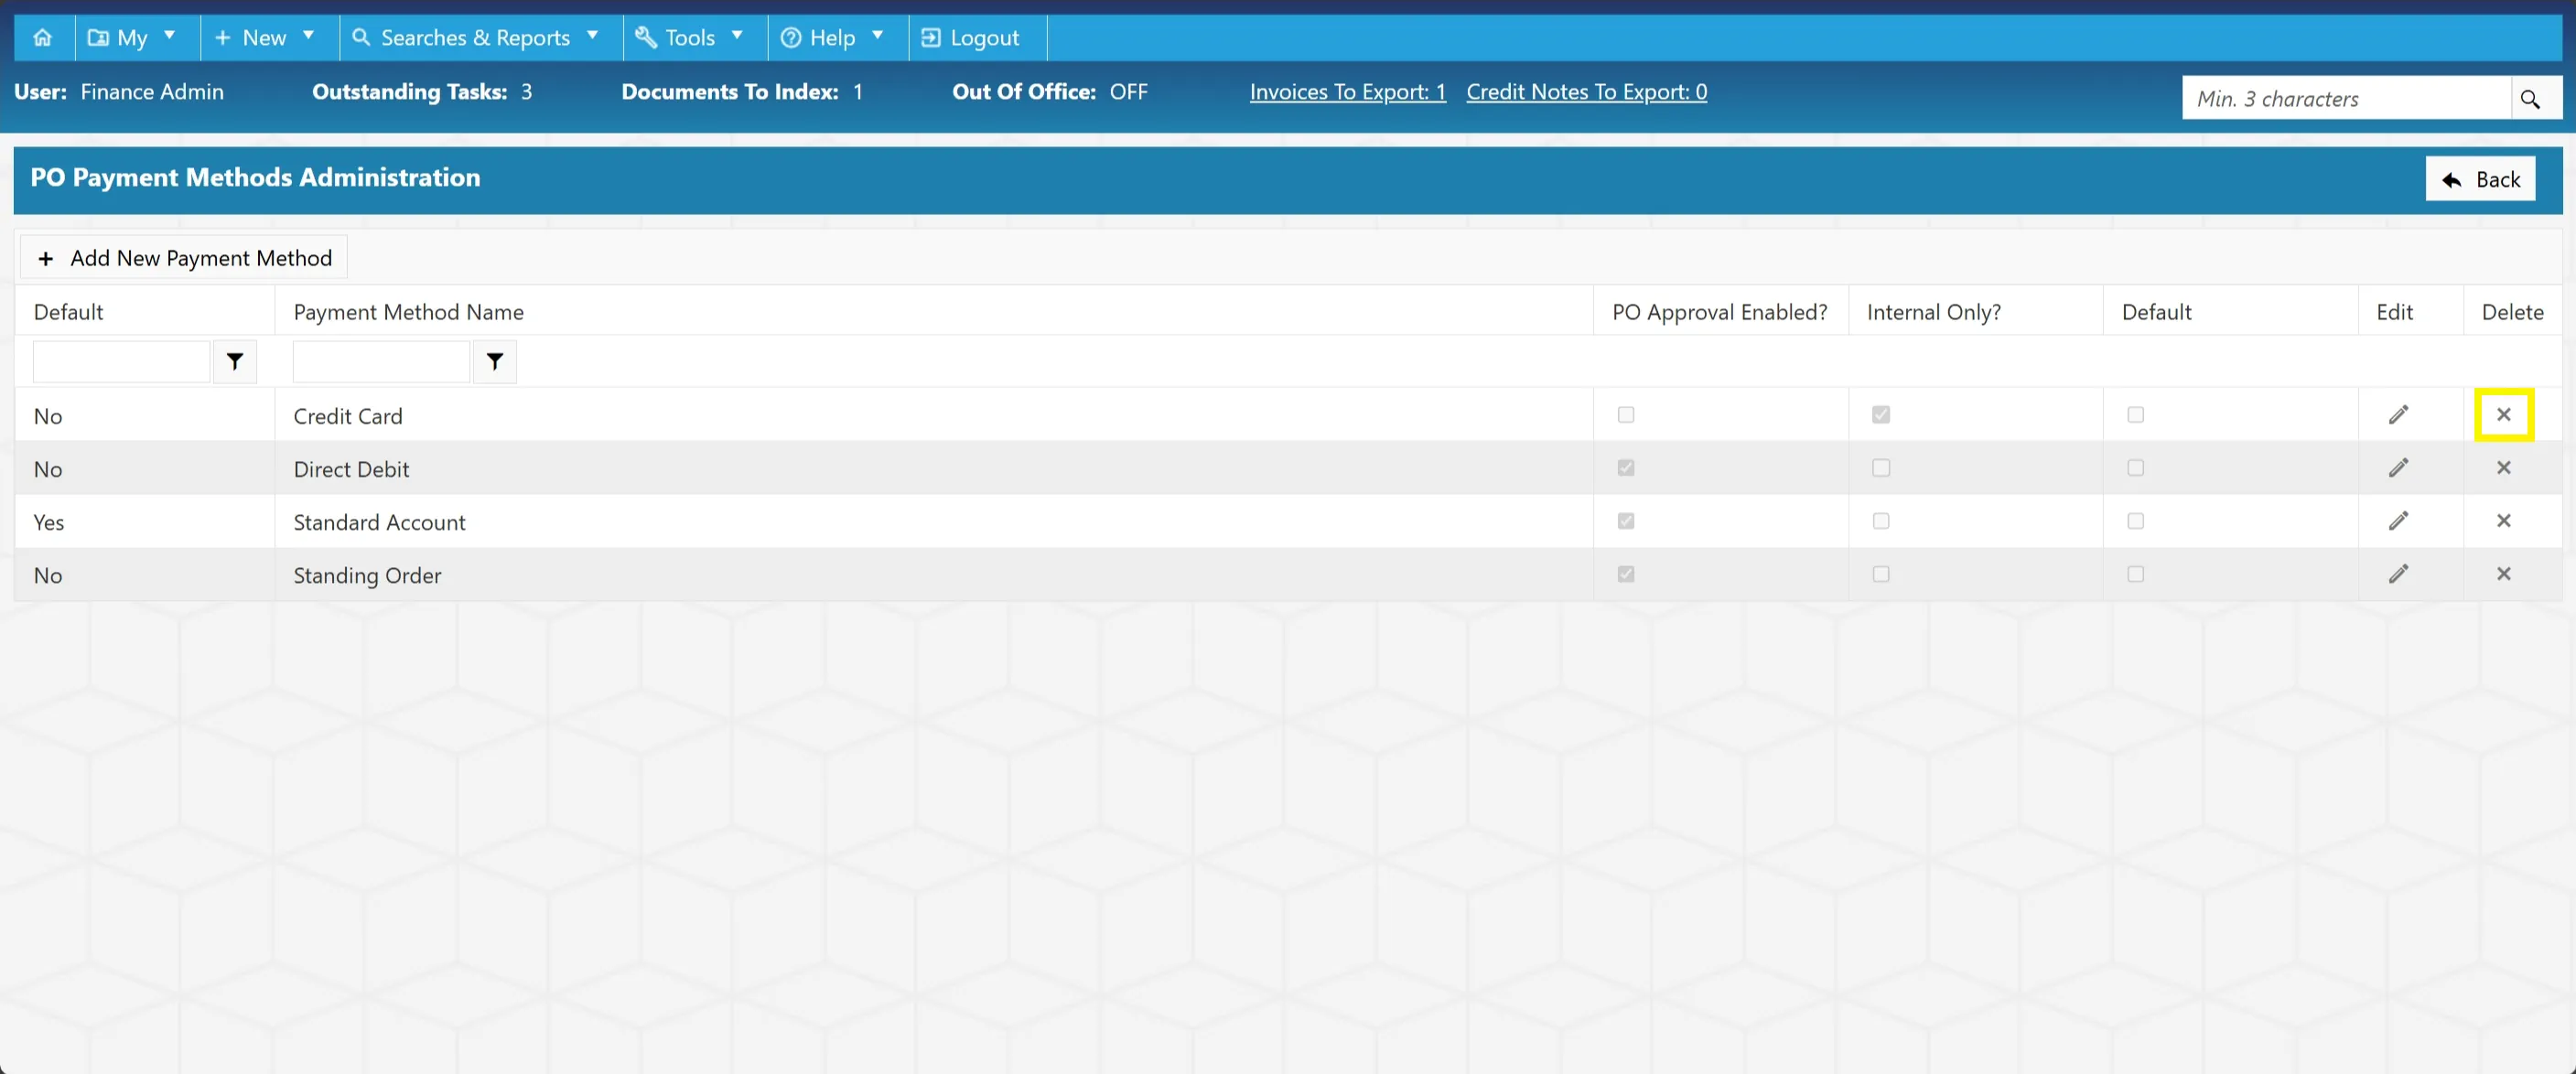This screenshot has width=2576, height=1074.
Task: Toggle Default checkbox for Credit Card
Action: (2136, 415)
